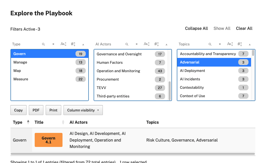Sort table by Type column

click(21, 122)
